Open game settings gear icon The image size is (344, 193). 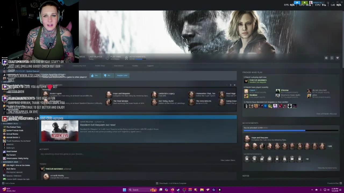pos(326,58)
